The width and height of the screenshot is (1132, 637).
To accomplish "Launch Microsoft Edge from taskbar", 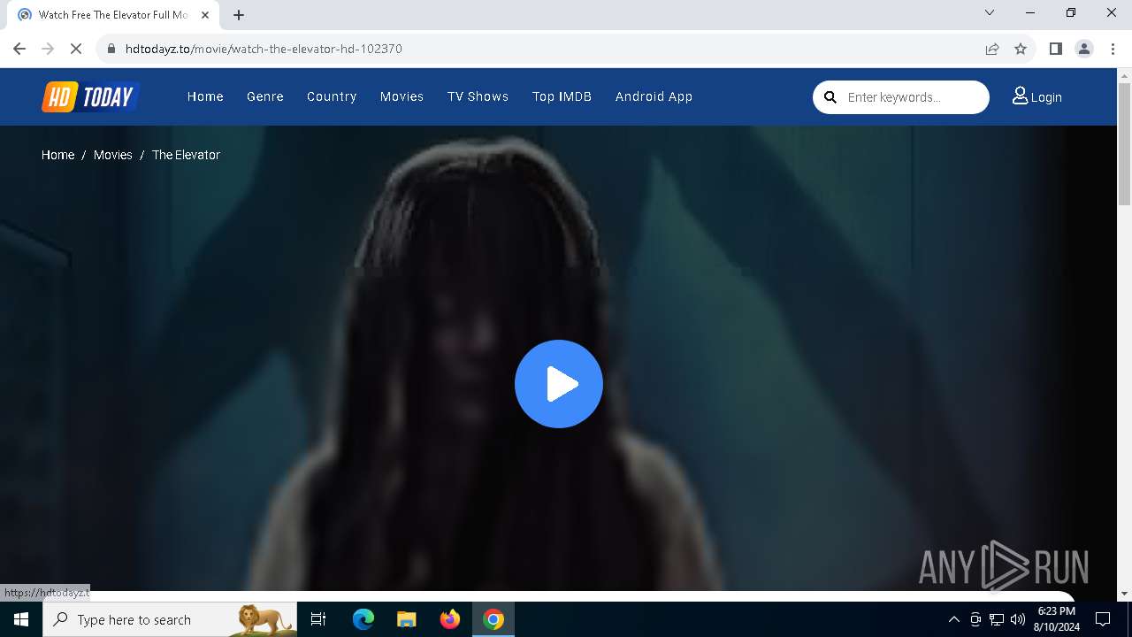I will point(363,619).
